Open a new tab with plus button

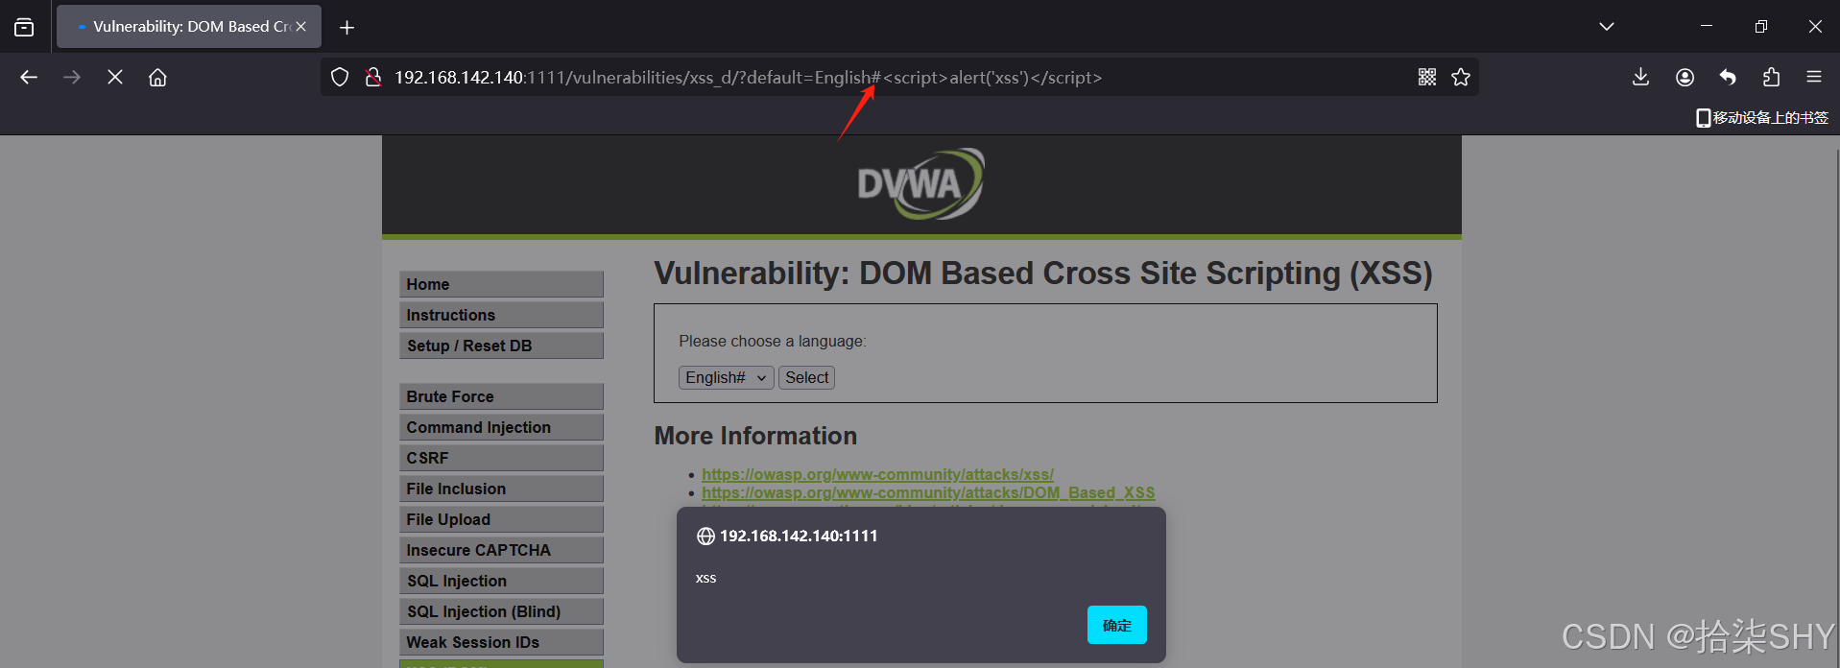click(347, 27)
